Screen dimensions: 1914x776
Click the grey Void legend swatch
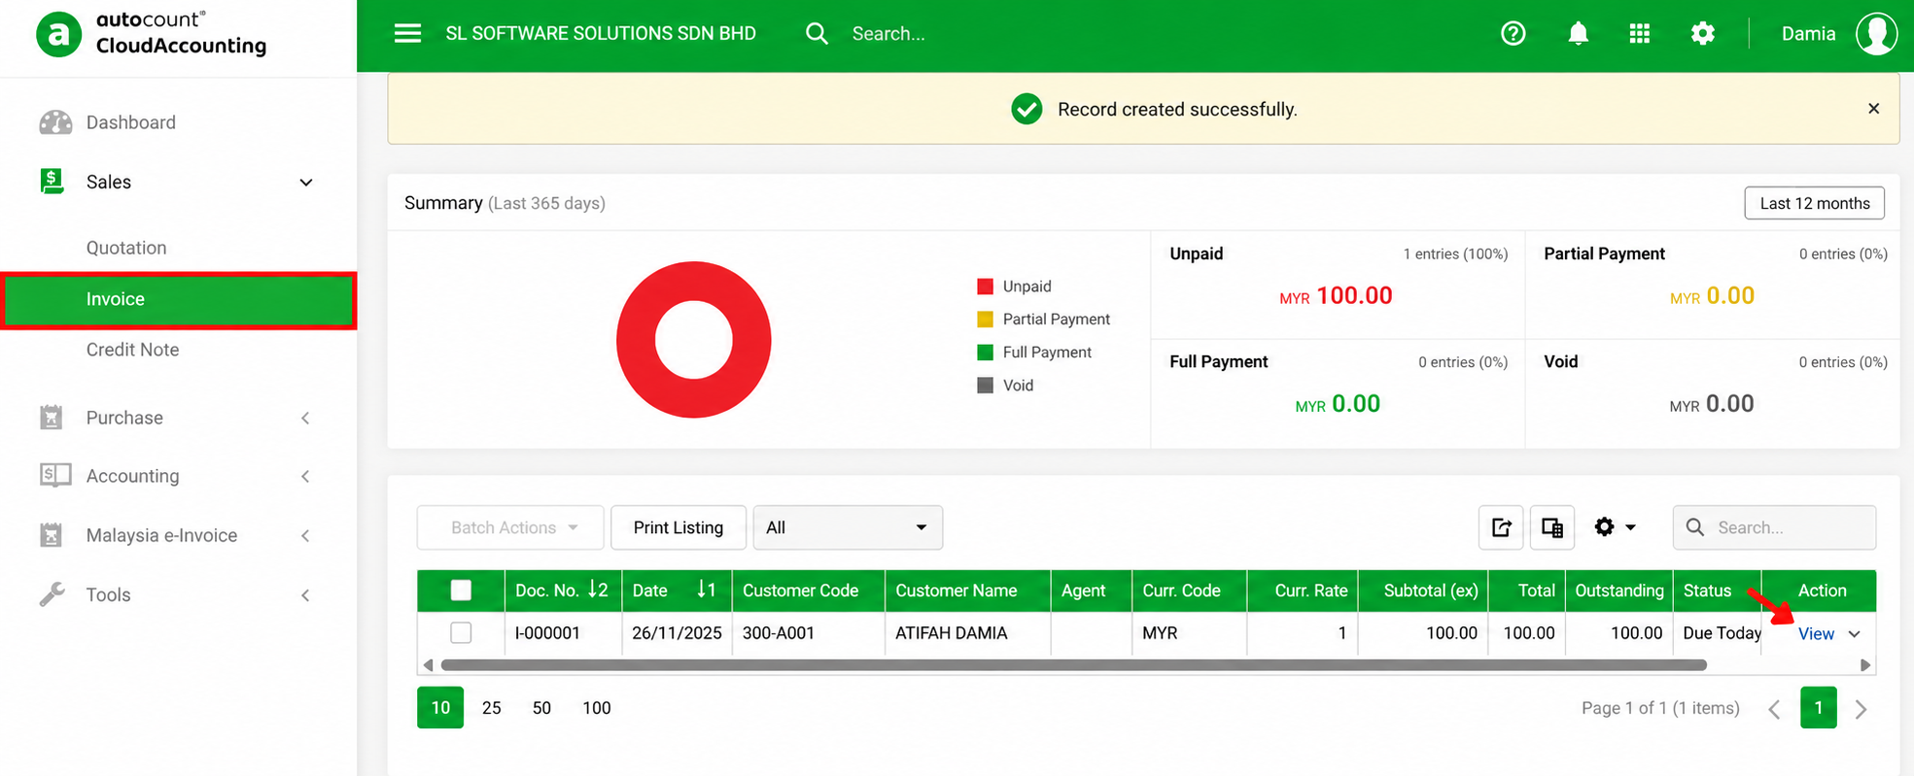[985, 386]
